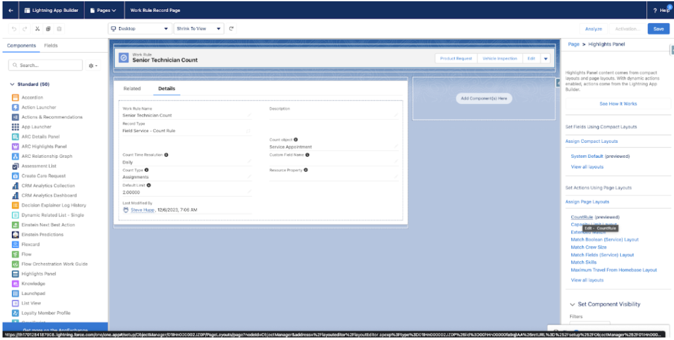Select the CRM Analytics Collection icon

(x=15, y=186)
